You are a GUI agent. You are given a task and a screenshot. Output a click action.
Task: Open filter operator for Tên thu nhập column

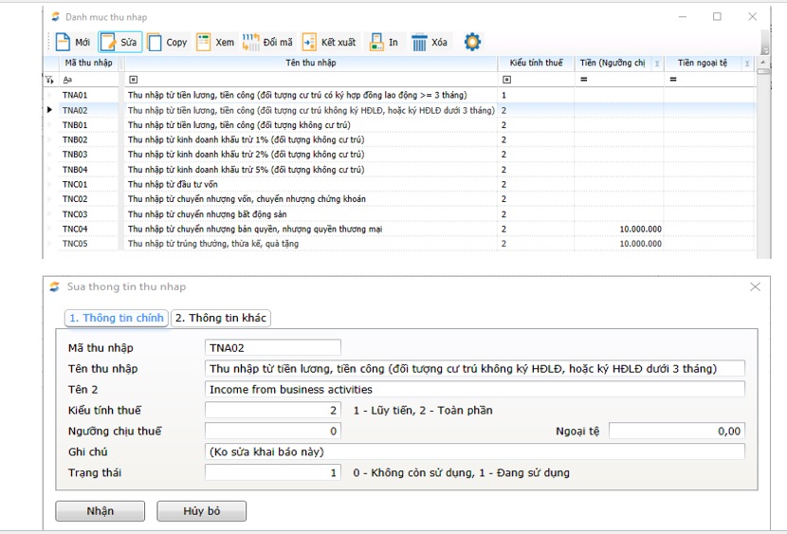(x=133, y=80)
